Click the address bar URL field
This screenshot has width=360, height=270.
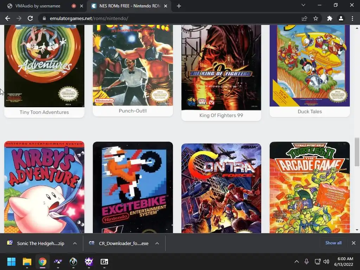point(170,18)
